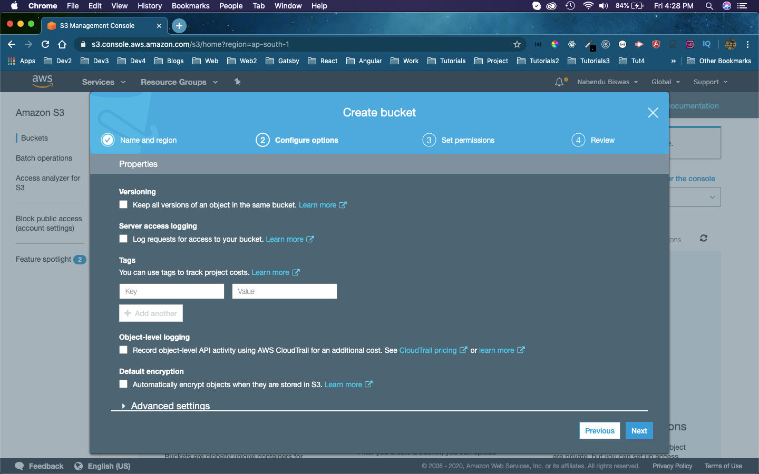This screenshot has width=759, height=474.
Task: Enable keeping all versions of objects
Action: point(123,204)
